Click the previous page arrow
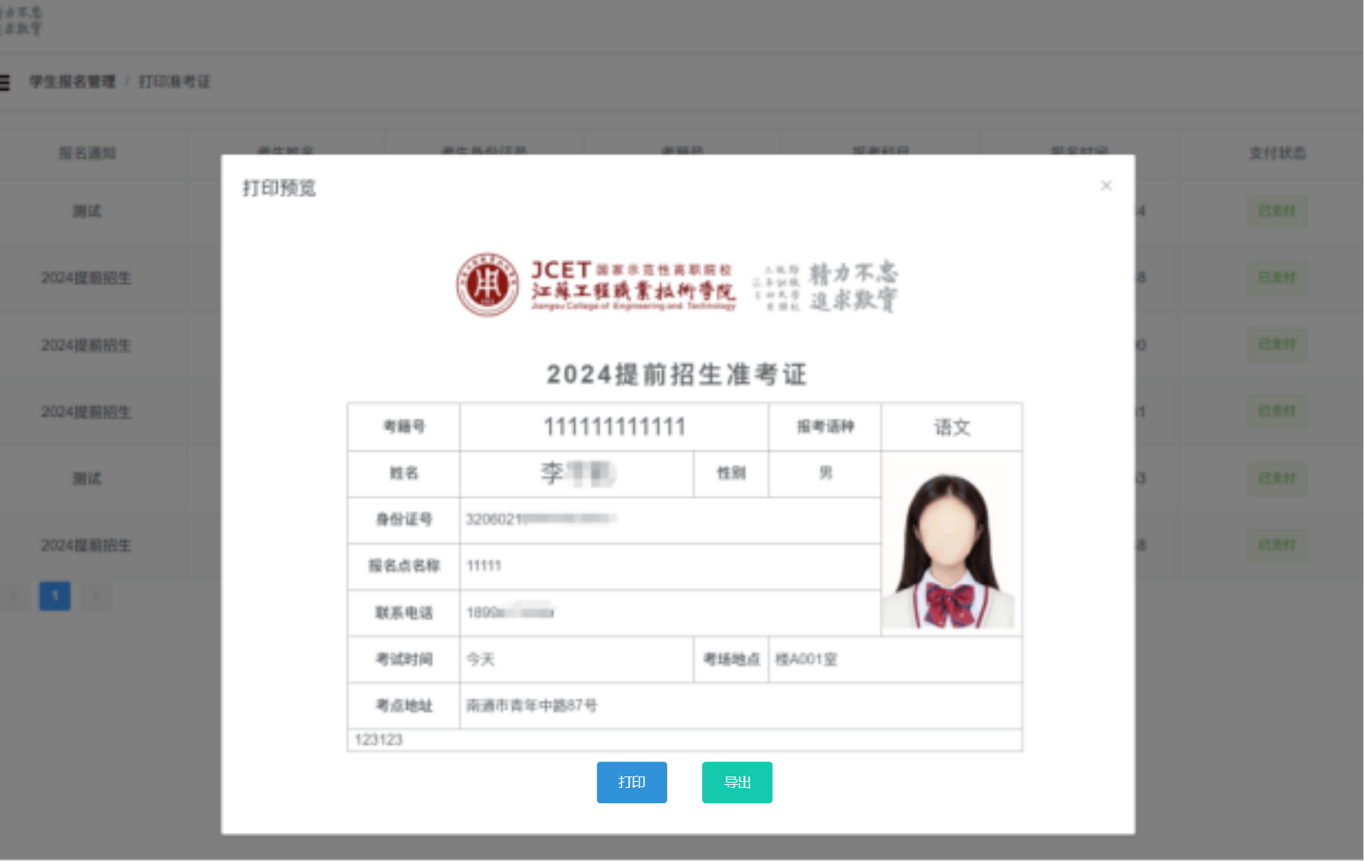 [x=14, y=596]
